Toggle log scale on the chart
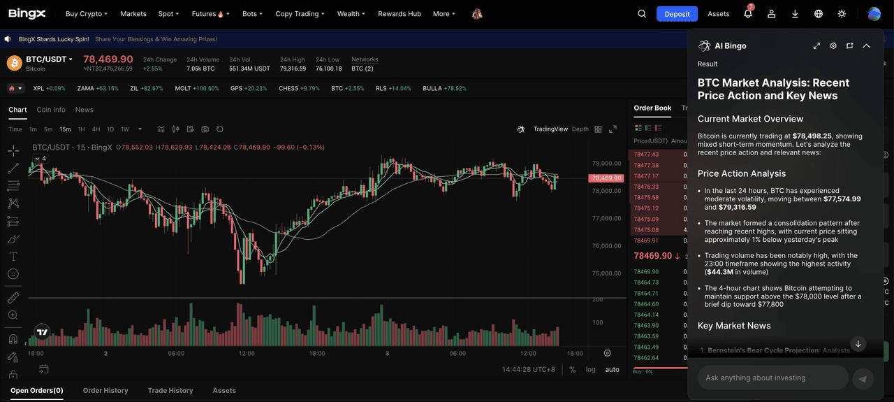The width and height of the screenshot is (894, 402). click(591, 369)
